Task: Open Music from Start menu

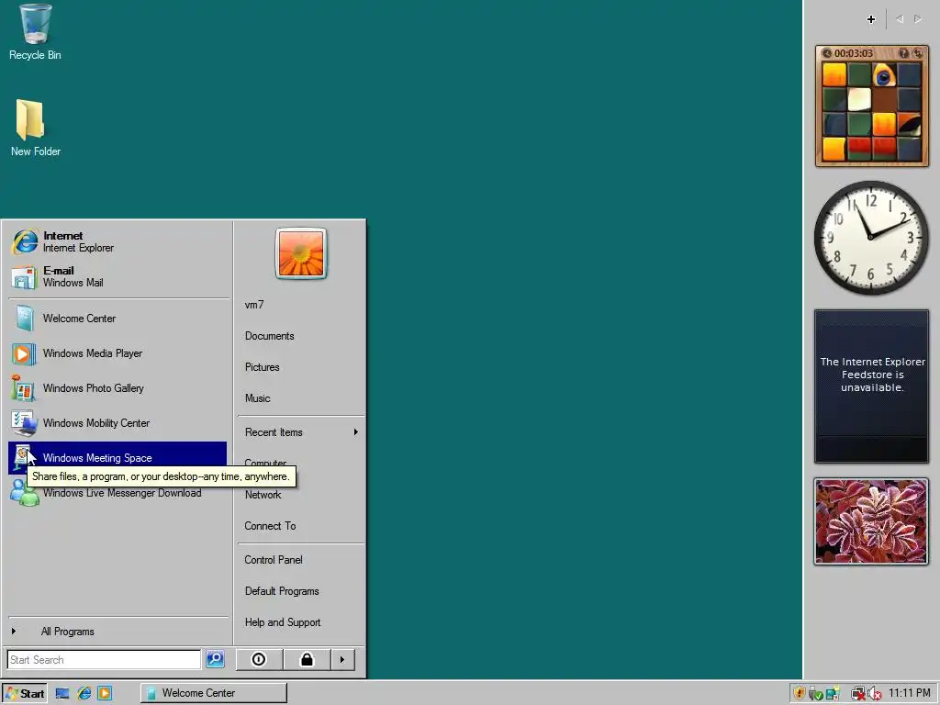Action: point(301,398)
